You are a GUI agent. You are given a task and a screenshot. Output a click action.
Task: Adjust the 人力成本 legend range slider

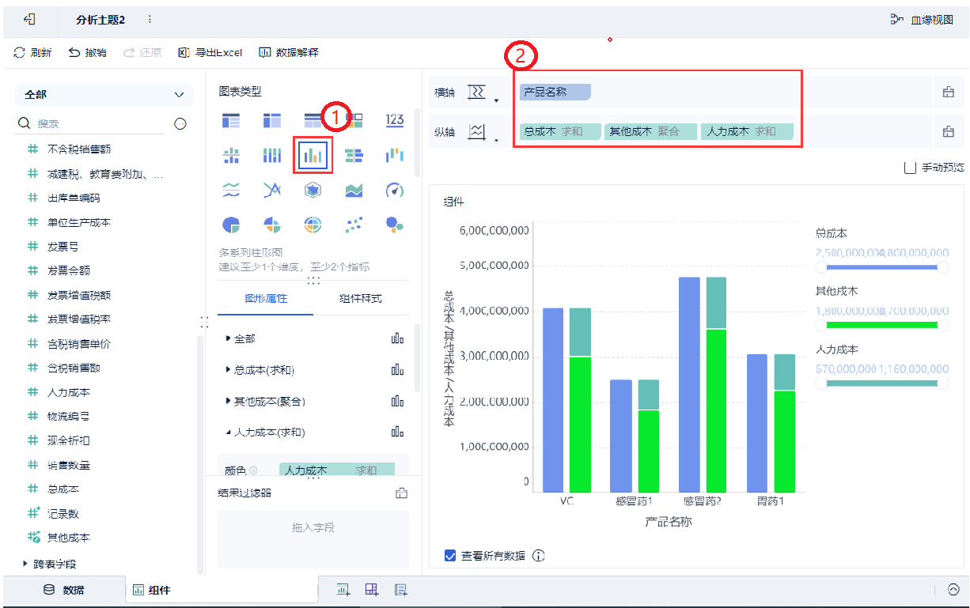coord(881,383)
